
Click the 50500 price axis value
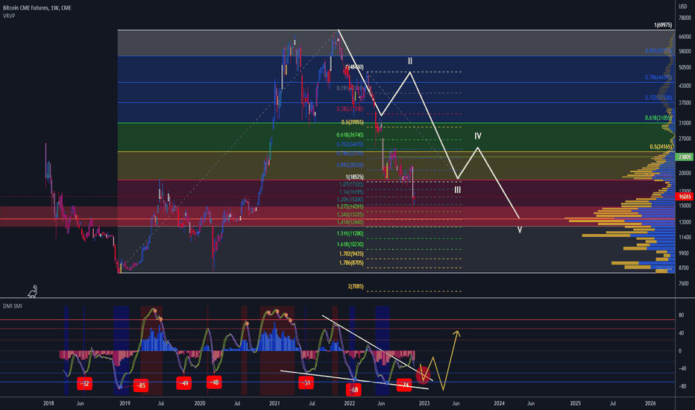click(x=685, y=67)
